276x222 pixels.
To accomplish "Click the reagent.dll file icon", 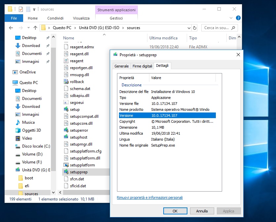I will [66, 54].
